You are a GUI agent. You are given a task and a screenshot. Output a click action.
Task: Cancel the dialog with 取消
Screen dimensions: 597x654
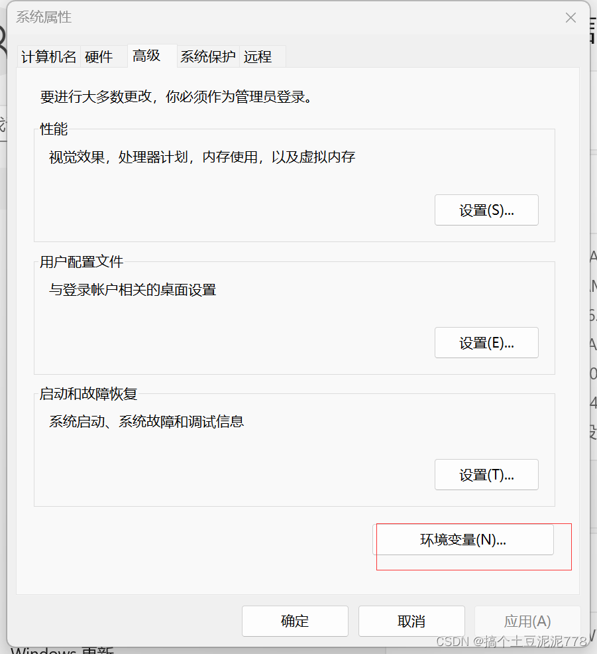point(411,621)
